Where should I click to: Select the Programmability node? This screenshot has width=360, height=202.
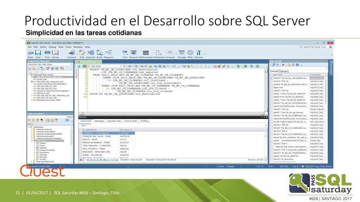click(47, 150)
